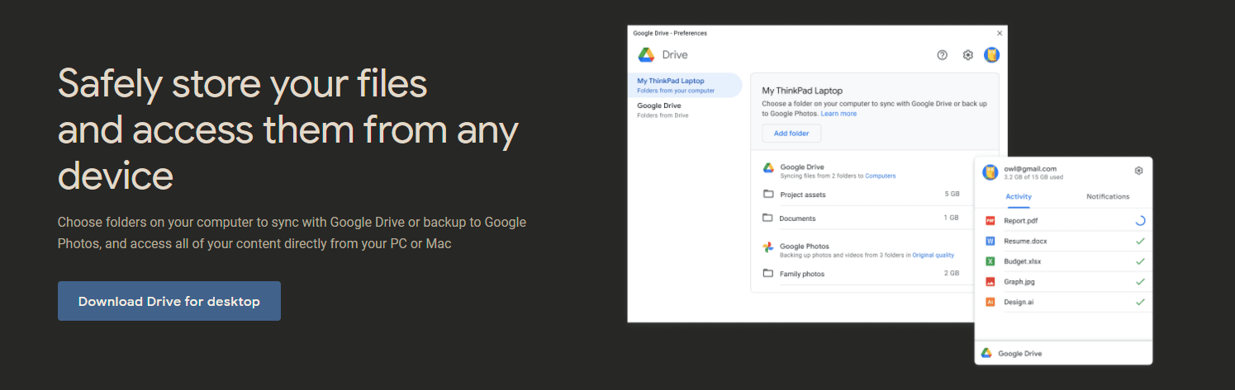Click the owl@gmail.com avatar icon
Viewport: 1235px width, 390px height.
click(x=990, y=172)
